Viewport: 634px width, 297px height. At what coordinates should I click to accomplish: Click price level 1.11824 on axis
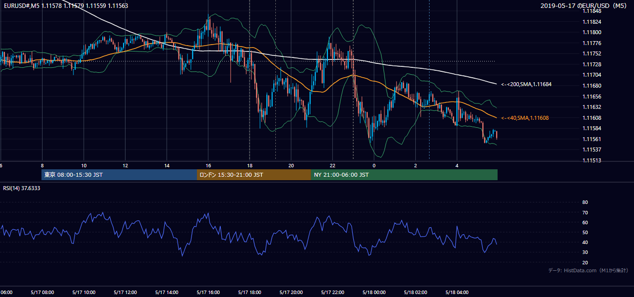592,22
